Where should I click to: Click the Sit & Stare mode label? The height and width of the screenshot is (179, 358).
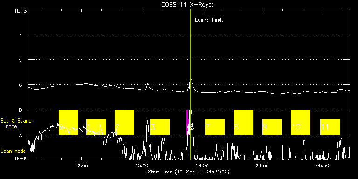pos(16,123)
